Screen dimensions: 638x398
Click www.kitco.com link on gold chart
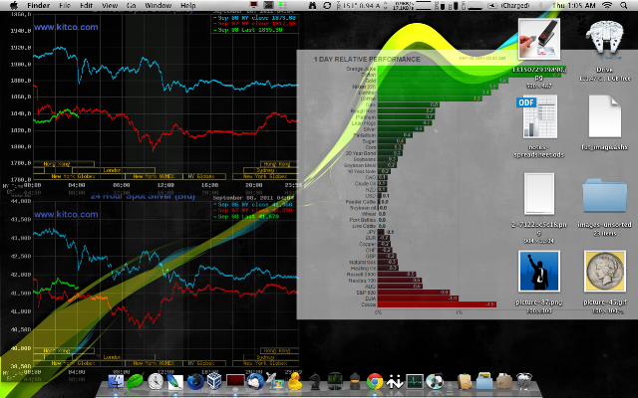coord(66,27)
